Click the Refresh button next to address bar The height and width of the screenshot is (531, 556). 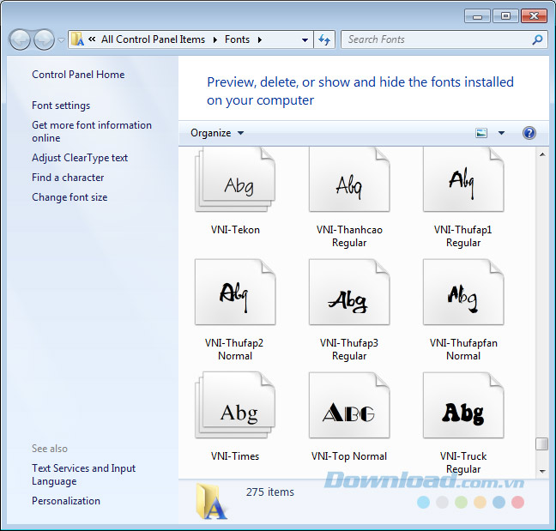(x=324, y=39)
